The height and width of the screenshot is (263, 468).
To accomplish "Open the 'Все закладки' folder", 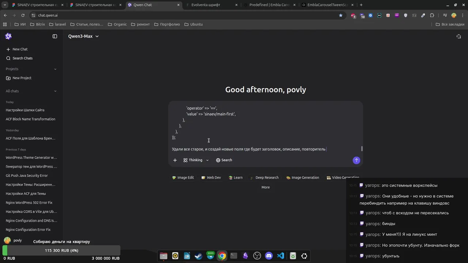I will click(x=450, y=24).
